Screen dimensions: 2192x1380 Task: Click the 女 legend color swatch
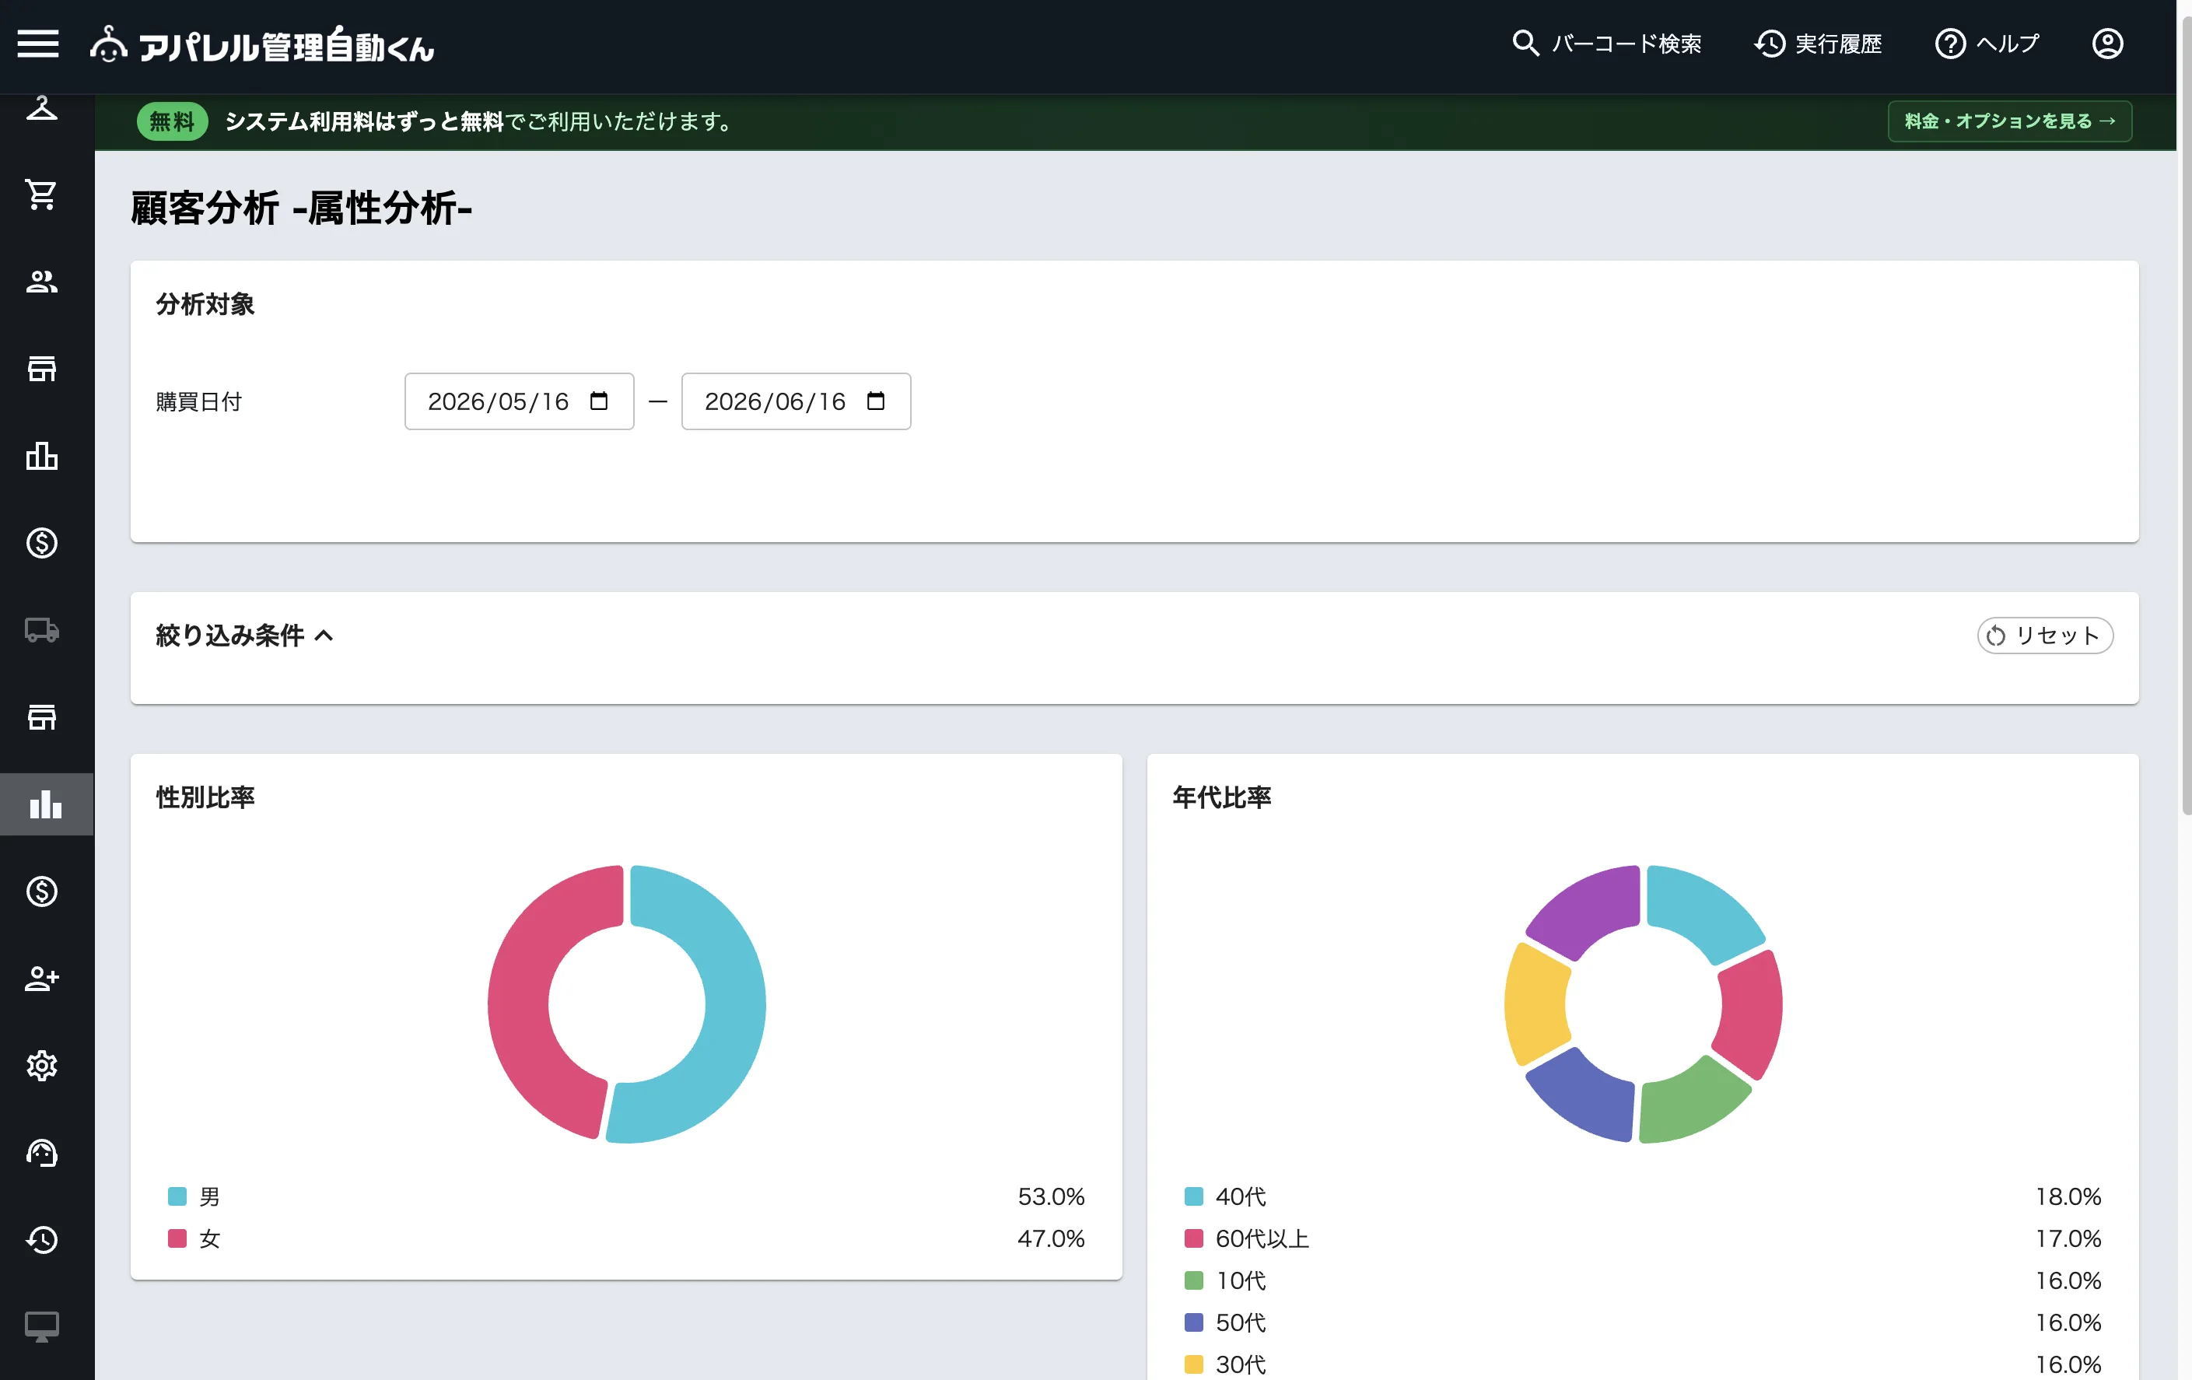pos(177,1238)
